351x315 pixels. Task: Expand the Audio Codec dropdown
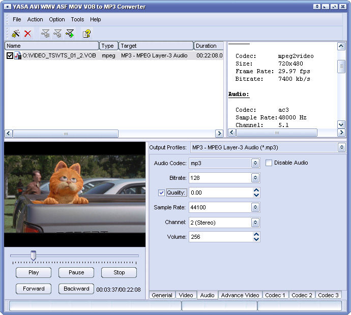(255, 163)
